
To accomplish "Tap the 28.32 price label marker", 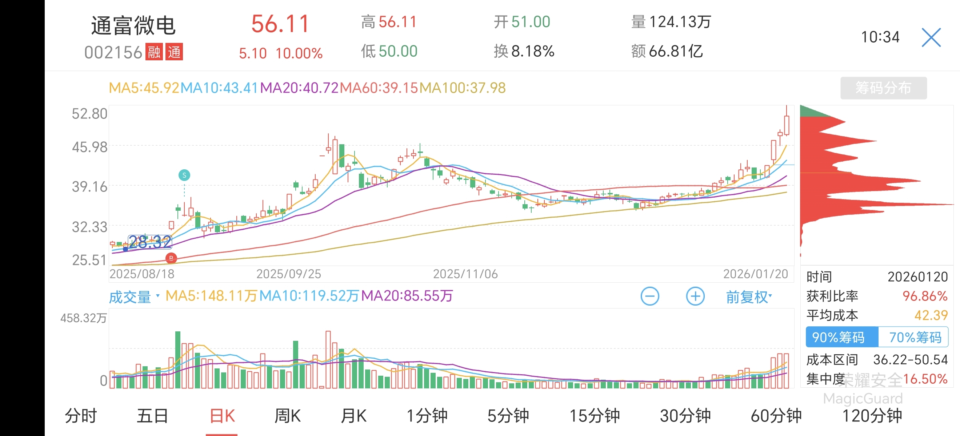I will (x=150, y=242).
